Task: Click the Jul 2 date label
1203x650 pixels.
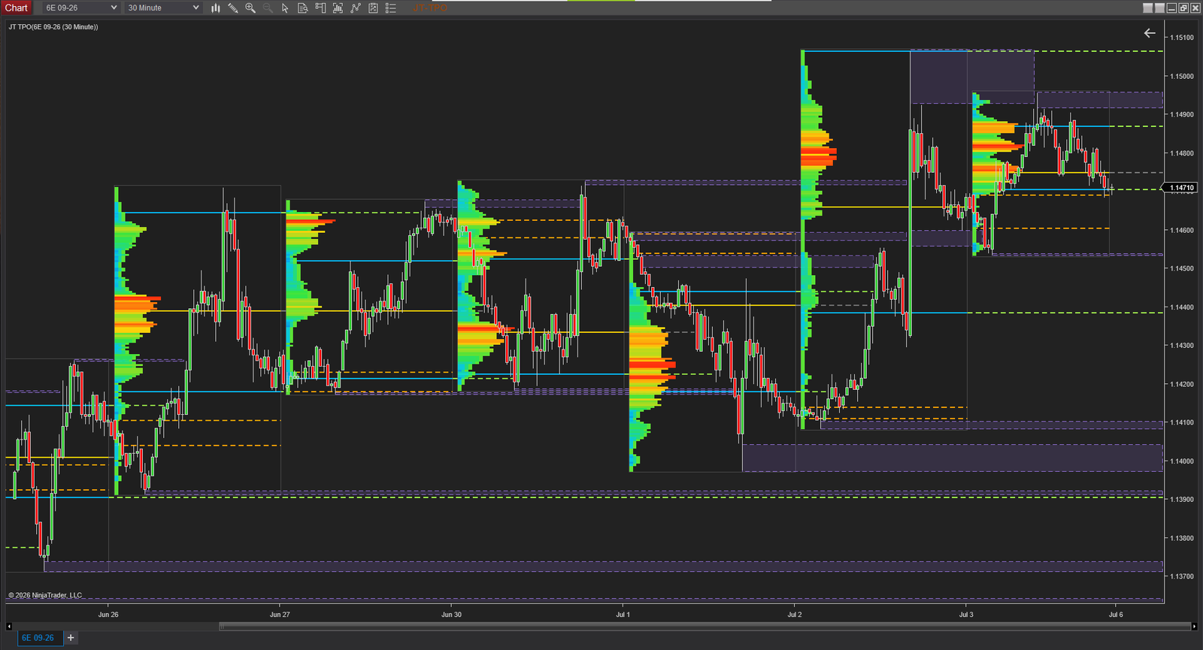Action: 794,614
